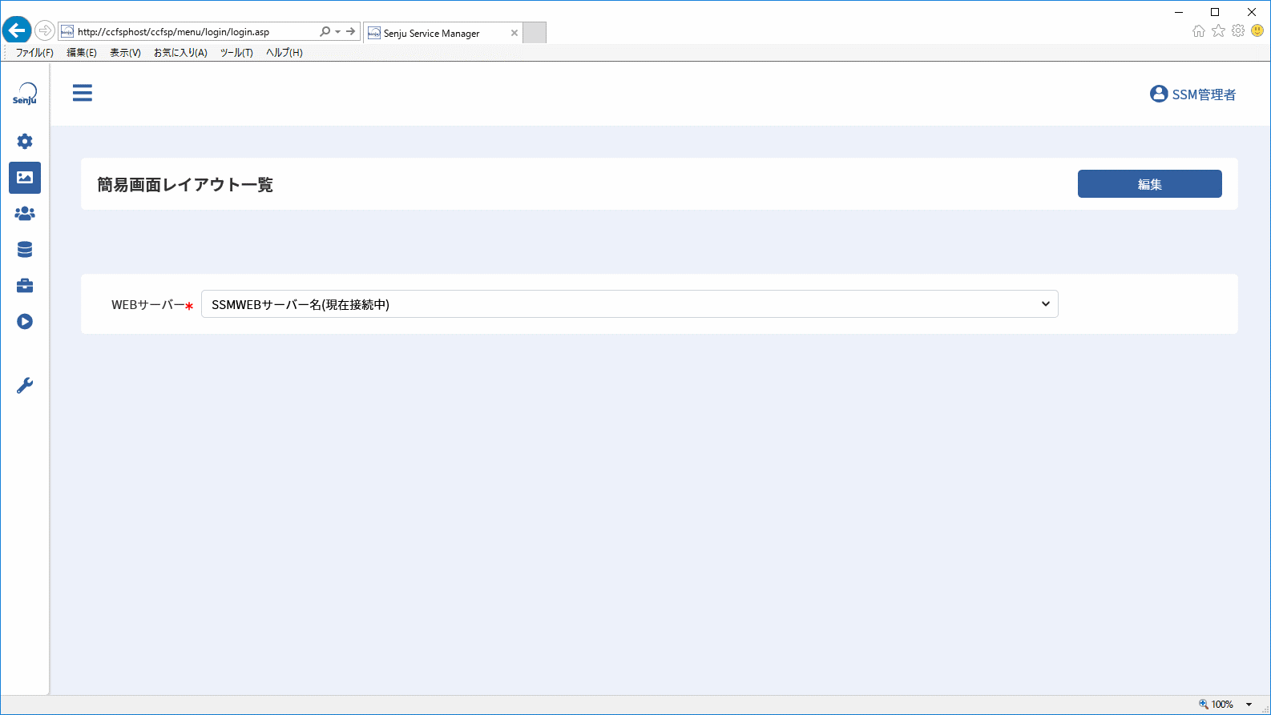The image size is (1271, 715).
Task: Click the 編集 button
Action: [x=1150, y=184]
